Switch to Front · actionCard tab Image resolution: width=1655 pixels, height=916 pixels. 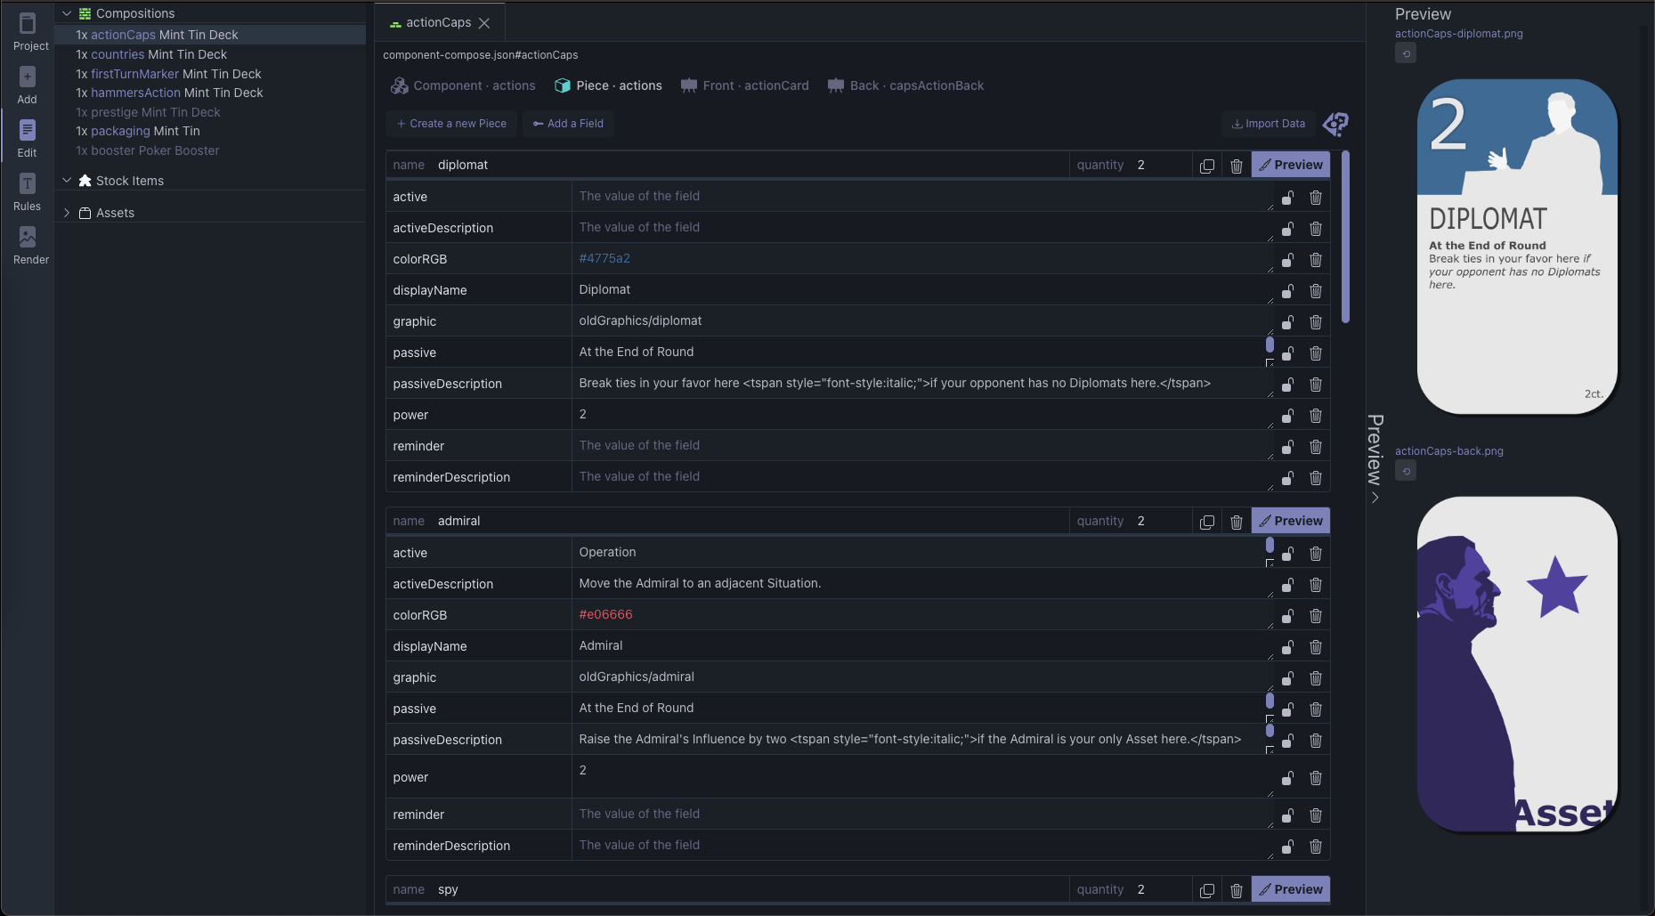tap(744, 85)
